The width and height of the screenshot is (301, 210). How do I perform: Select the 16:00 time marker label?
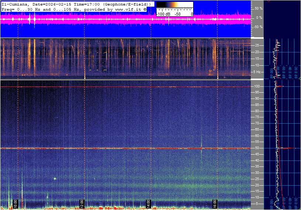(x=215, y=203)
